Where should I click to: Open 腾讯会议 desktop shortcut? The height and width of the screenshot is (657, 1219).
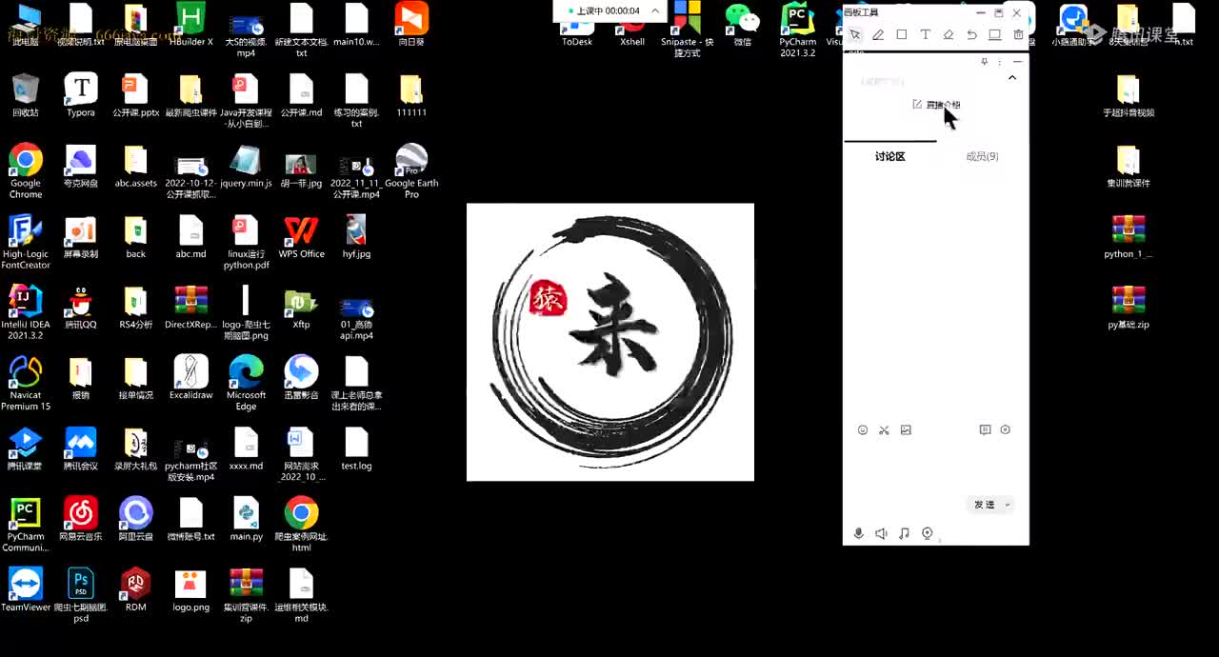[x=81, y=448]
